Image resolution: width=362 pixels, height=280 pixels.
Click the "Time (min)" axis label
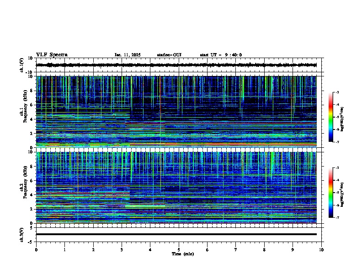click(x=183, y=254)
